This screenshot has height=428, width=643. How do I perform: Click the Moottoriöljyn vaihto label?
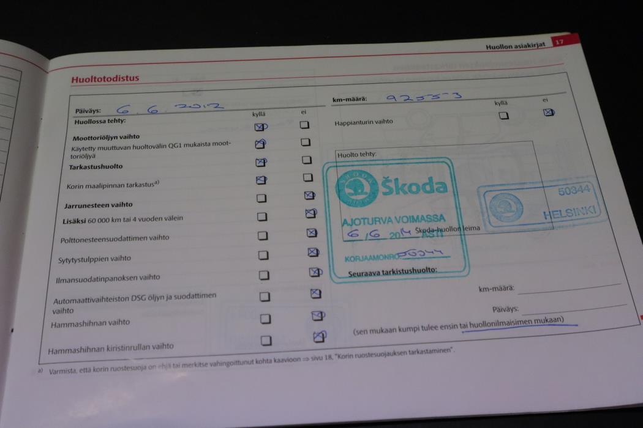click(x=106, y=137)
